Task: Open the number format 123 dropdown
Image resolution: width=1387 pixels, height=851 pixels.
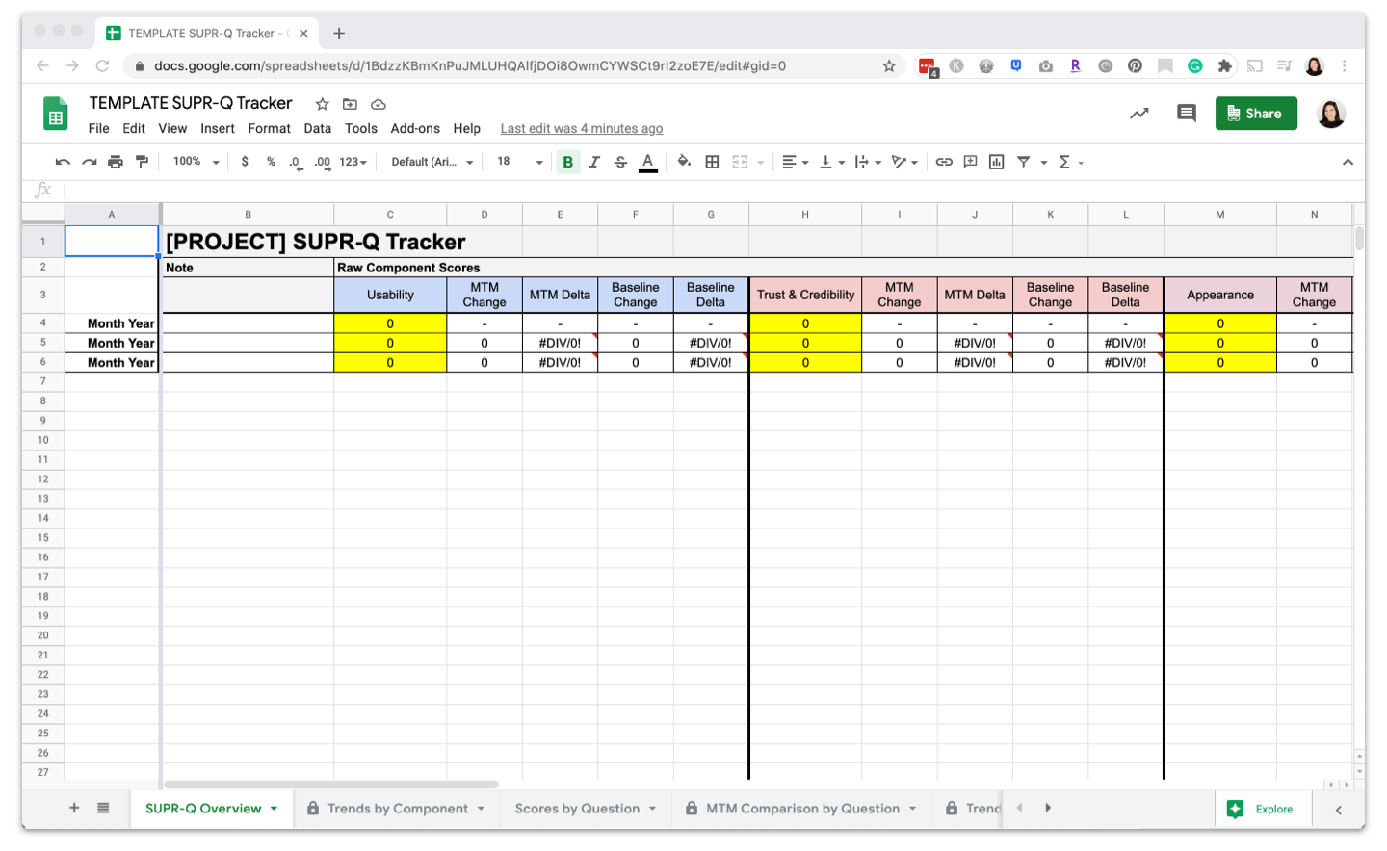Action: (x=353, y=162)
